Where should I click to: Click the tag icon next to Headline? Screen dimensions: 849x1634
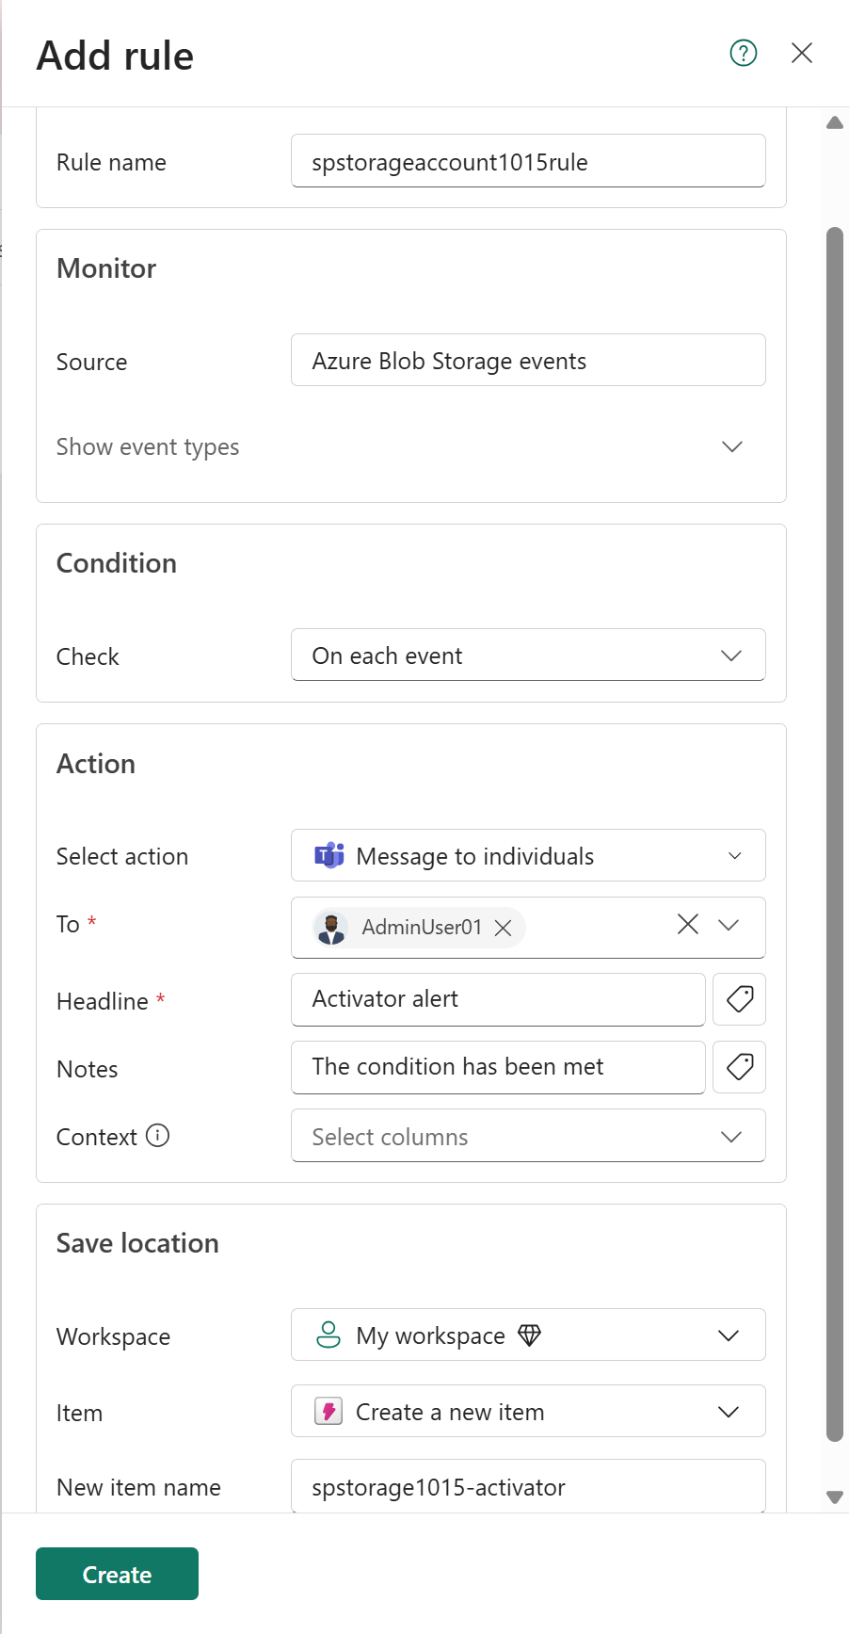point(739,999)
